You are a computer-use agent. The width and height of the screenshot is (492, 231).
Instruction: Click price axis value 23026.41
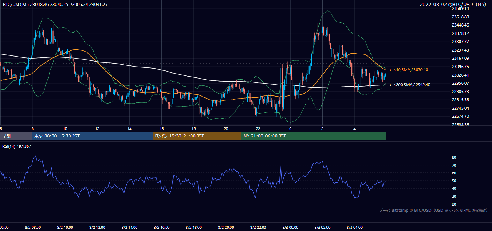coord(460,75)
